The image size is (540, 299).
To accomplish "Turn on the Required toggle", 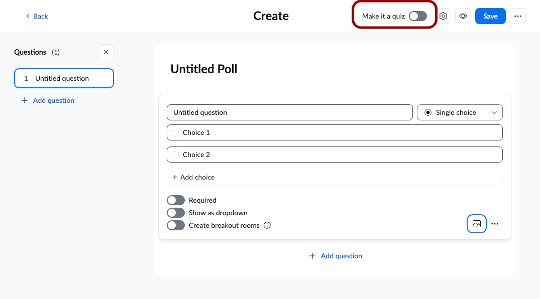I will tap(176, 200).
